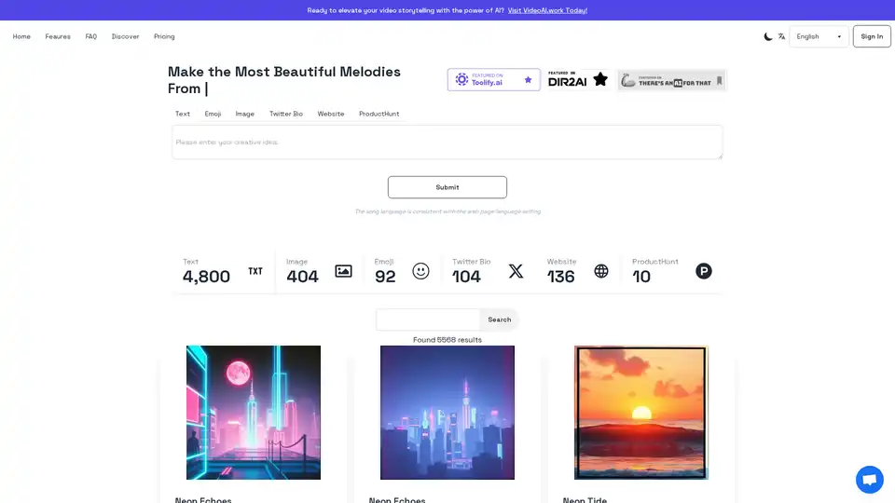Open the Neon Tide sunset thumbnail
This screenshot has height=503, width=895.
click(641, 413)
